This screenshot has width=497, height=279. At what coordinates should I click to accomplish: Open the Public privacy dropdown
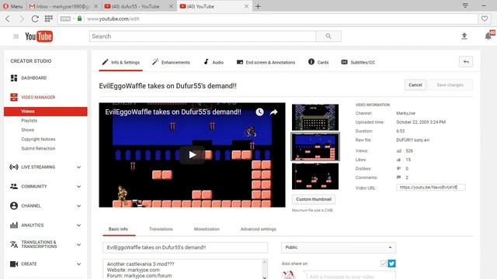coord(339,247)
